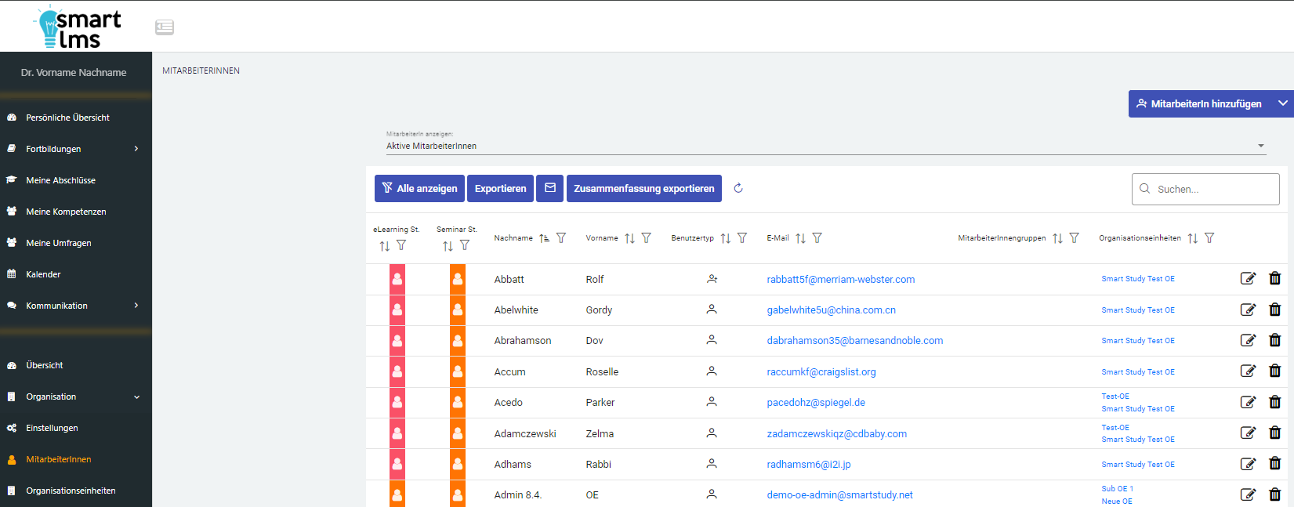Toggle sort order for Benutzertyp column

pyautogui.click(x=725, y=238)
